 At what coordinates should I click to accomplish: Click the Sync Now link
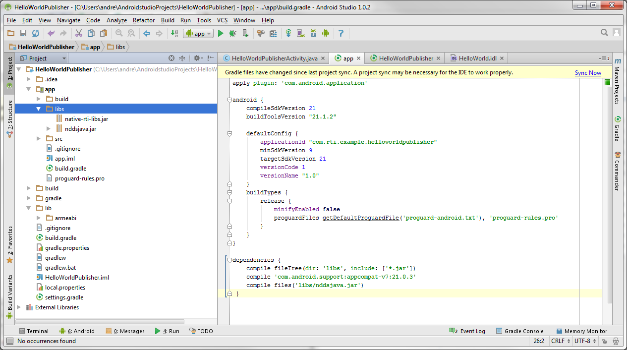pyautogui.click(x=588, y=72)
